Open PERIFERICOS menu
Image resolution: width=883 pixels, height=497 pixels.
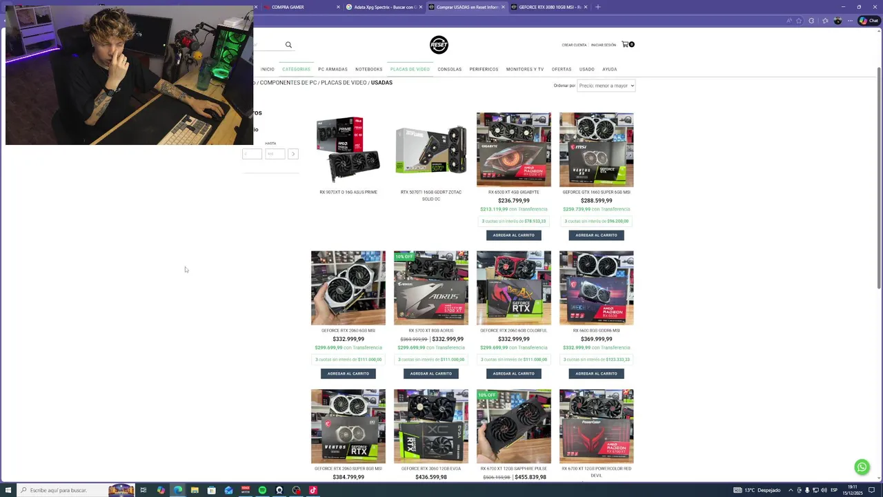click(x=484, y=69)
